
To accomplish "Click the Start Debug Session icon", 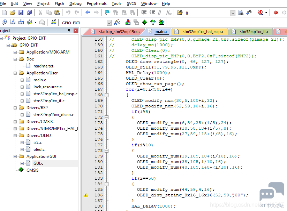I will click(260, 13).
